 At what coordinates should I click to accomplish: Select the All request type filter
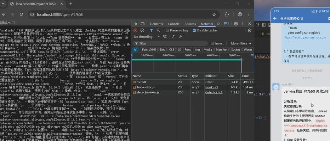pos(136,50)
